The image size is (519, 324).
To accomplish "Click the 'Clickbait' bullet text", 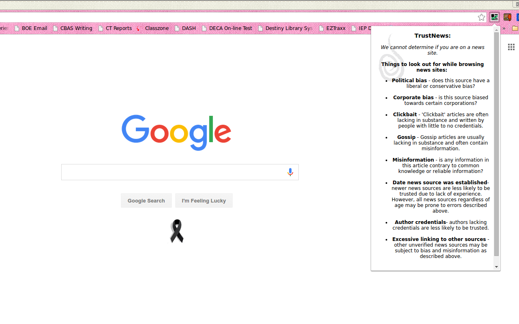I will pos(405,115).
